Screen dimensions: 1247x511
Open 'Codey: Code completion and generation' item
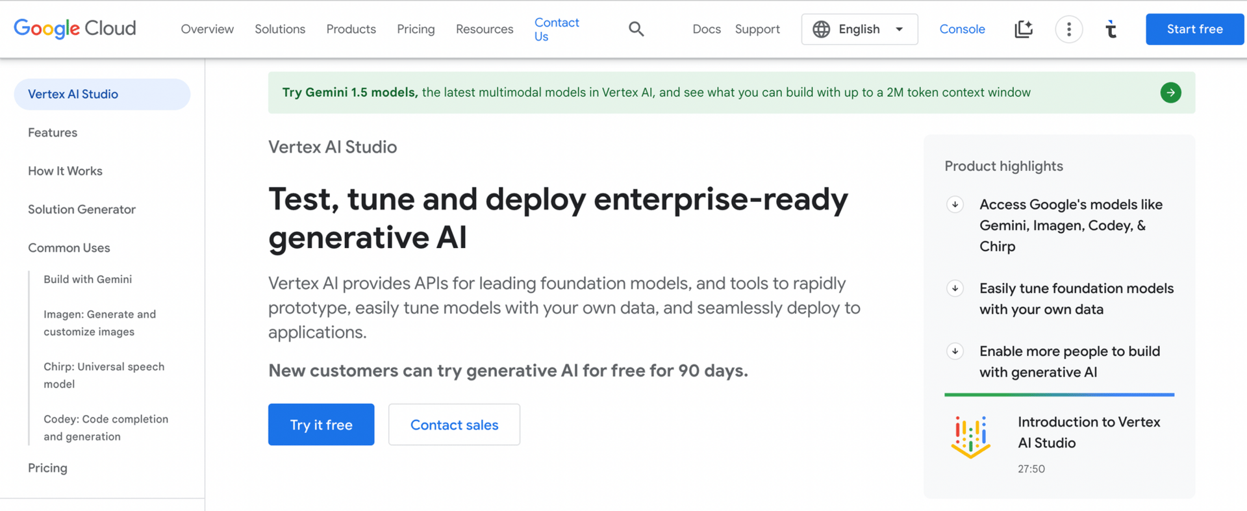tap(106, 428)
